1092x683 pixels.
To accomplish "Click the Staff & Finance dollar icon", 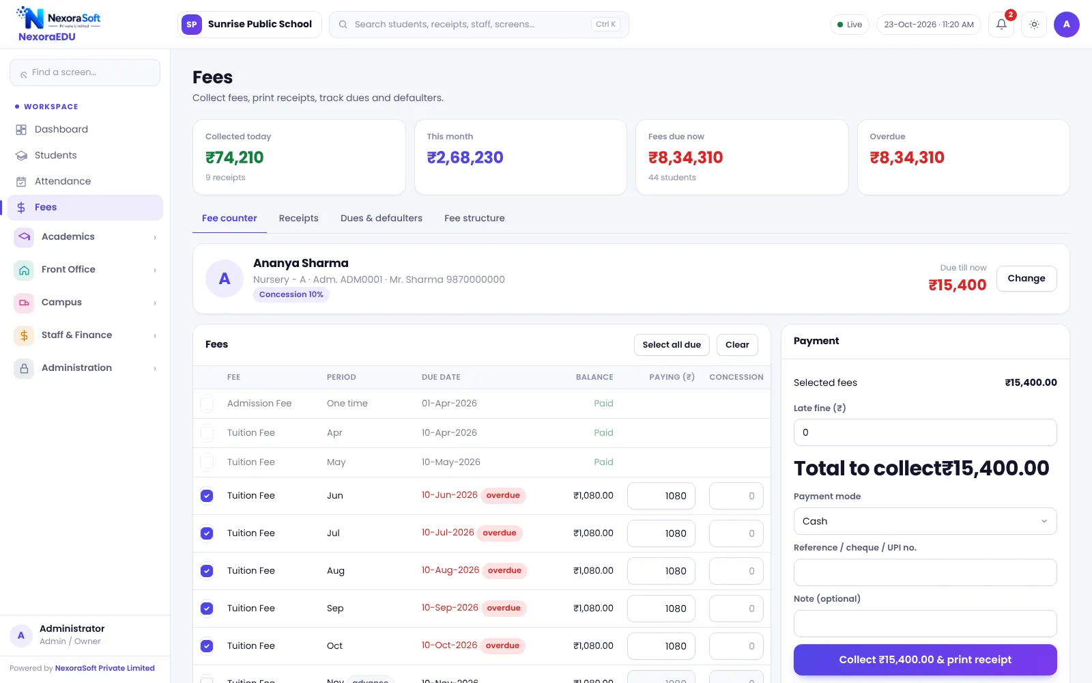I will coord(24,335).
